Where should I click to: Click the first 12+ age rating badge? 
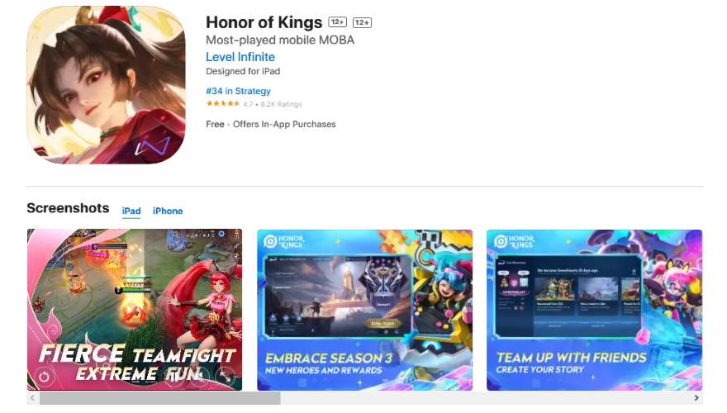pos(338,21)
